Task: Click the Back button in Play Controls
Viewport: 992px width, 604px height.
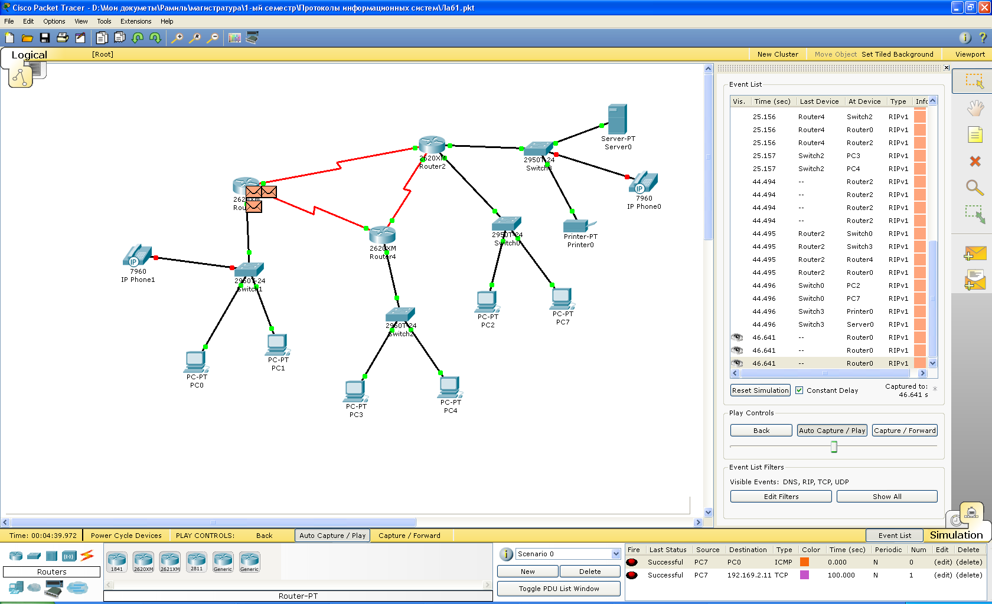Action: pos(761,431)
